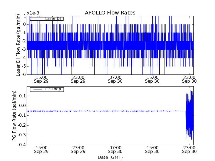Click the '-4' tick on the Laser DI y-axis

tap(24, 58)
